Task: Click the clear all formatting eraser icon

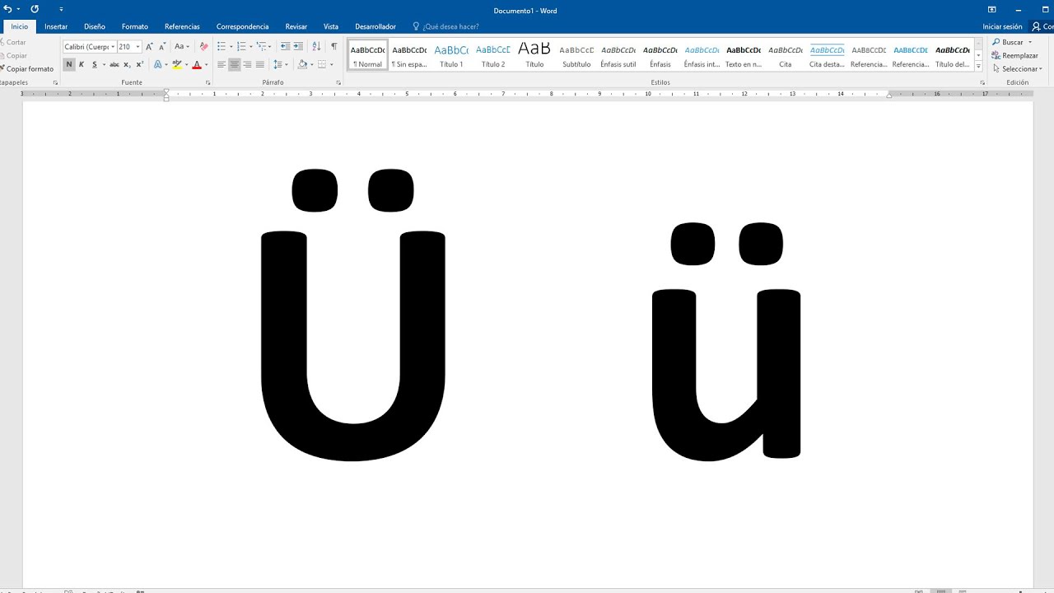Action: [x=204, y=47]
